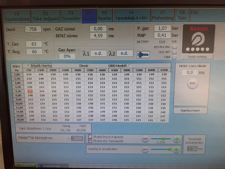Open F6 Uyumluluğu & OBD tab

(132, 15)
